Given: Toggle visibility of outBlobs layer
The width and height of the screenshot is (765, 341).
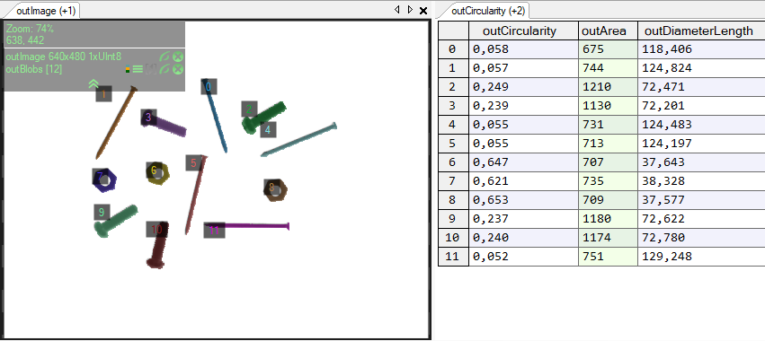Looking at the screenshot, I should (x=165, y=69).
